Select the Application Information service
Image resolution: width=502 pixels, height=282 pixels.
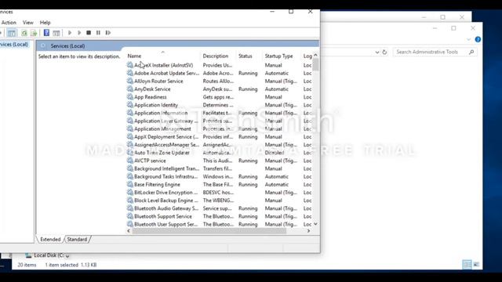[x=220, y=113]
